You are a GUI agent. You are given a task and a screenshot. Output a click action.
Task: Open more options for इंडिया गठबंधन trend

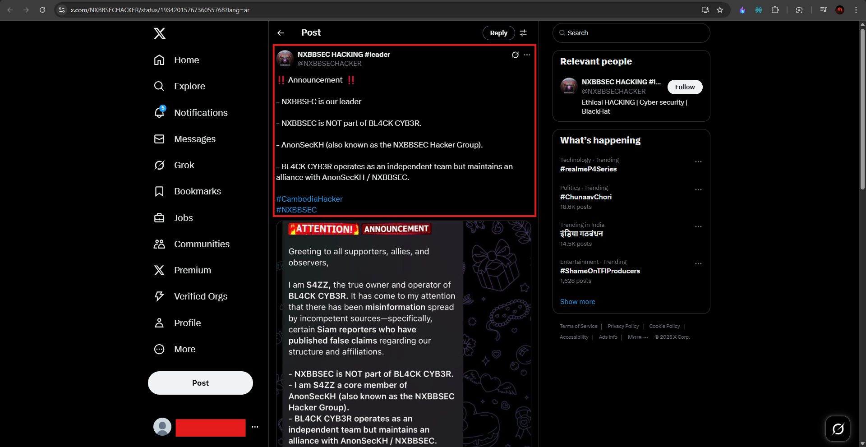(698, 226)
